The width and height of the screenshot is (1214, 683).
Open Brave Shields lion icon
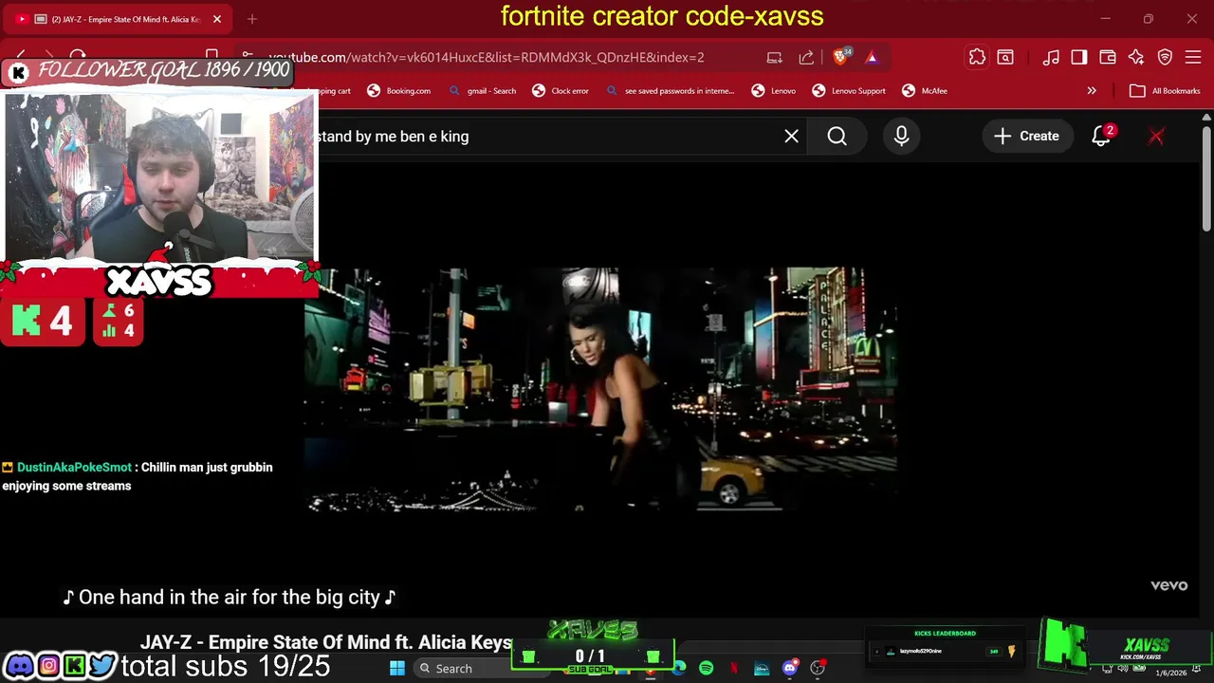click(x=840, y=57)
